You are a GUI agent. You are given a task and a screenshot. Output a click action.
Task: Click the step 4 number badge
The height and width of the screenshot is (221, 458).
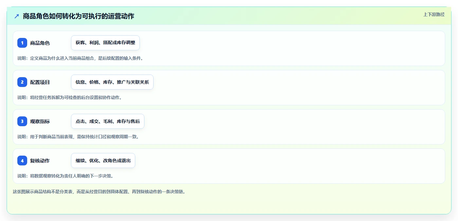click(22, 161)
